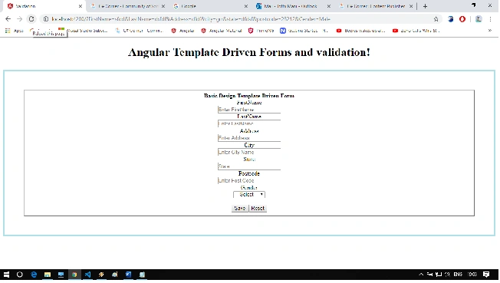The image size is (500, 283).
Task: Click the 'Angular Template Driven Forms and validation!' heading
Action: [x=249, y=52]
